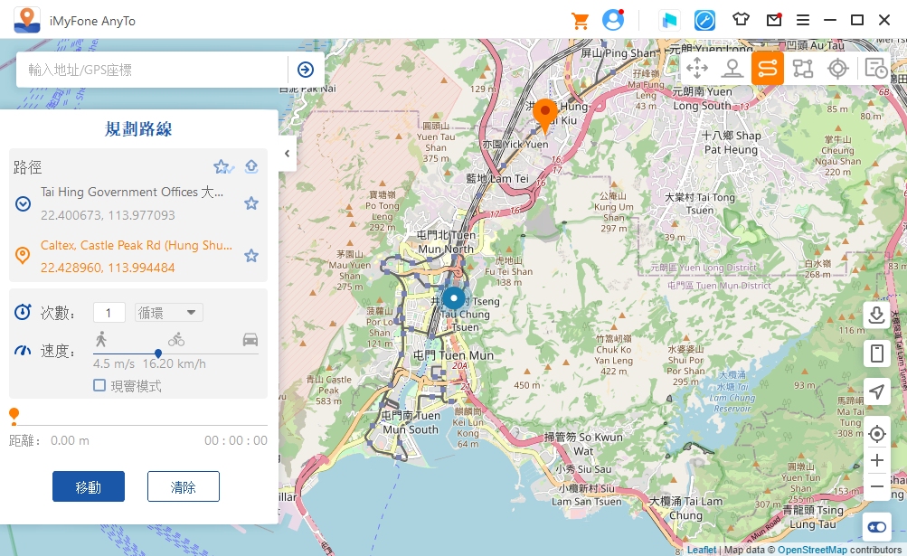This screenshot has width=907, height=556.
Task: Select the Two-spot route mode icon
Action: click(768, 69)
